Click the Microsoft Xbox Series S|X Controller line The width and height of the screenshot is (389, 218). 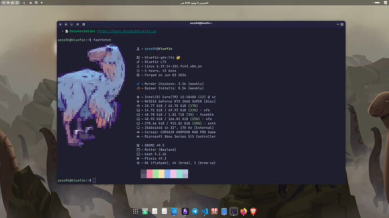[x=176, y=137]
